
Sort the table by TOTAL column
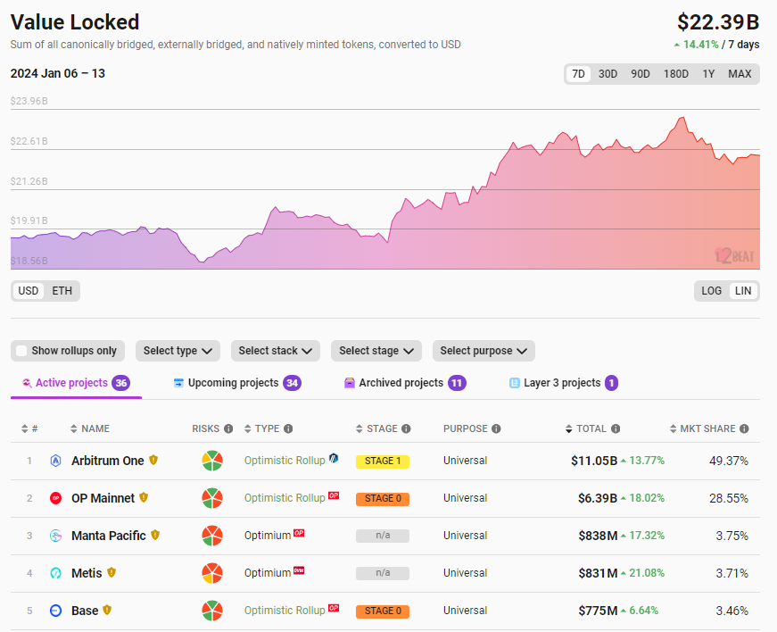coord(591,428)
